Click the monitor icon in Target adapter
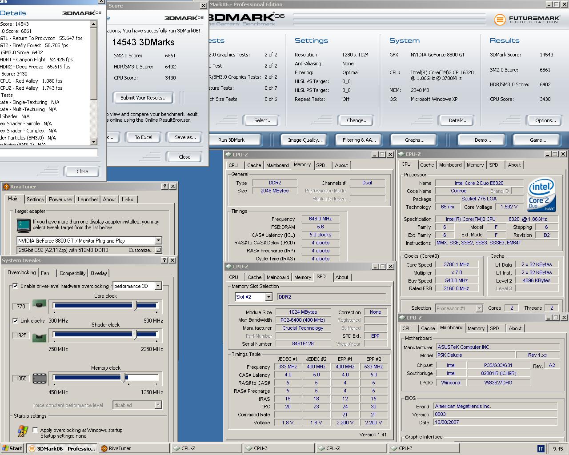Viewport: 569px width, 455px height. (x=24, y=225)
